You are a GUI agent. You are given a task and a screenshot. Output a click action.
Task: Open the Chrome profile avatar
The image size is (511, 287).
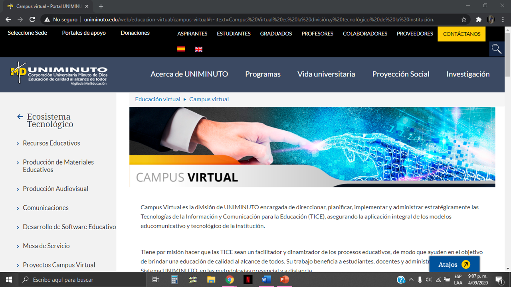491,19
